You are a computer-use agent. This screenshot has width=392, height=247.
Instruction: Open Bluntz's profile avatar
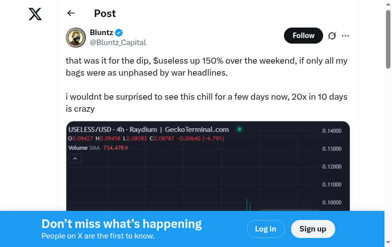76,38
